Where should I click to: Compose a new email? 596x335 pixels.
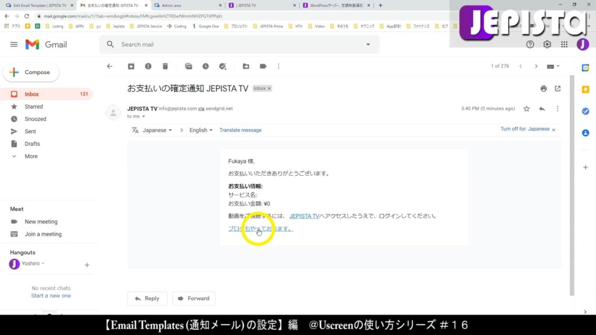[x=31, y=72]
